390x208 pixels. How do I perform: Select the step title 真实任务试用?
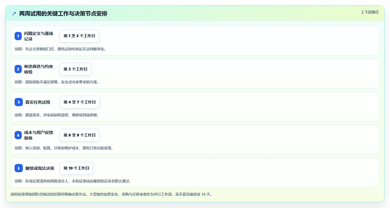click(x=38, y=102)
